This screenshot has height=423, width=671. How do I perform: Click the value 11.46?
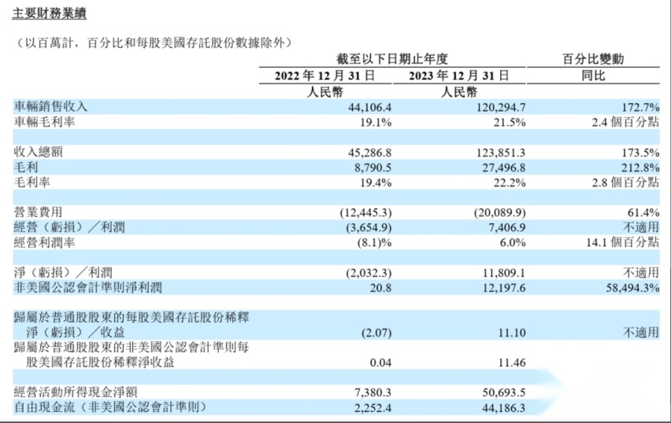pos(512,363)
